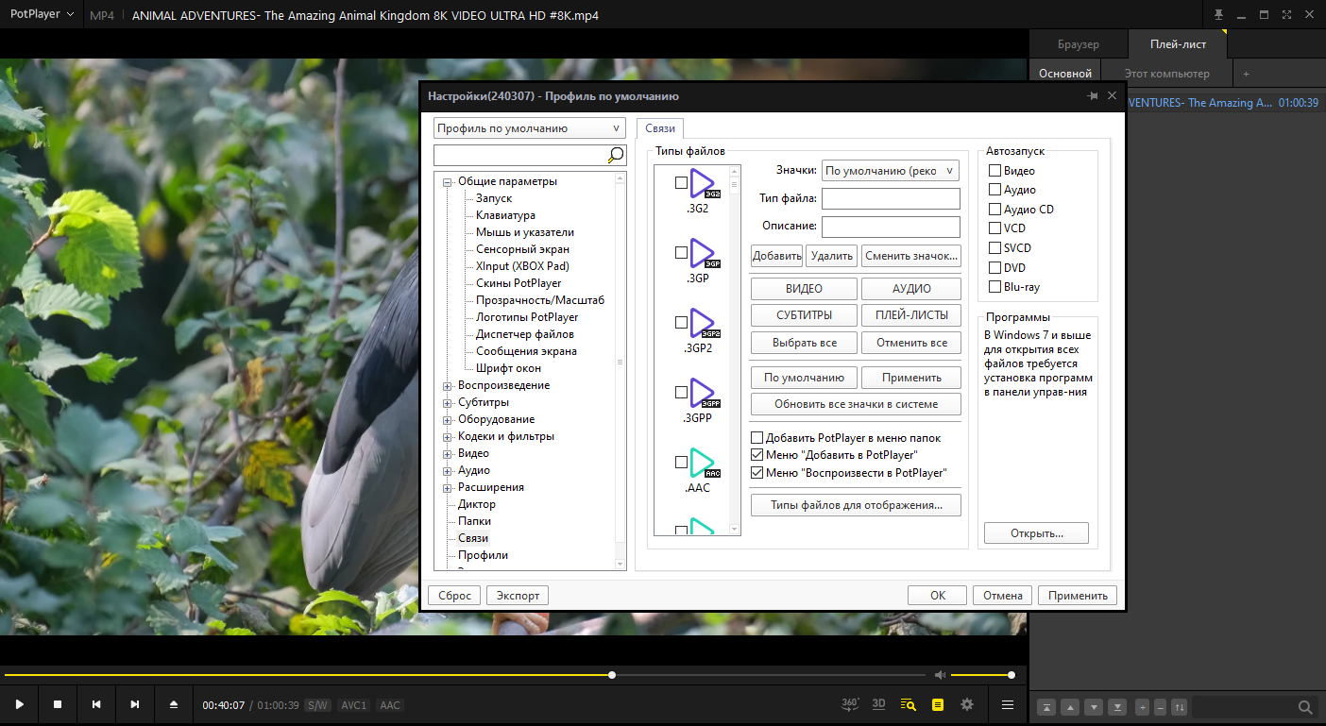Switch to the Браузер tab
The height and width of the screenshot is (726, 1326).
click(1078, 44)
